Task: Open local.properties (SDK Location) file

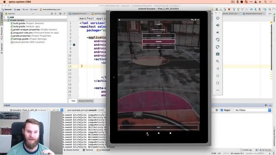Action: tap(28, 42)
